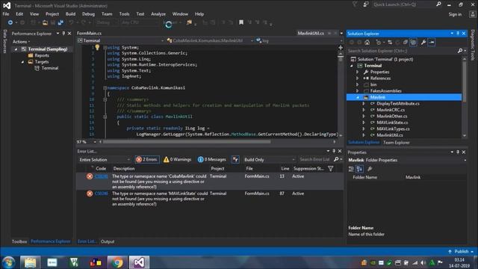This screenshot has width=478, height=269.
Task: Click the Sync with Active Document icon
Action: pos(390,43)
